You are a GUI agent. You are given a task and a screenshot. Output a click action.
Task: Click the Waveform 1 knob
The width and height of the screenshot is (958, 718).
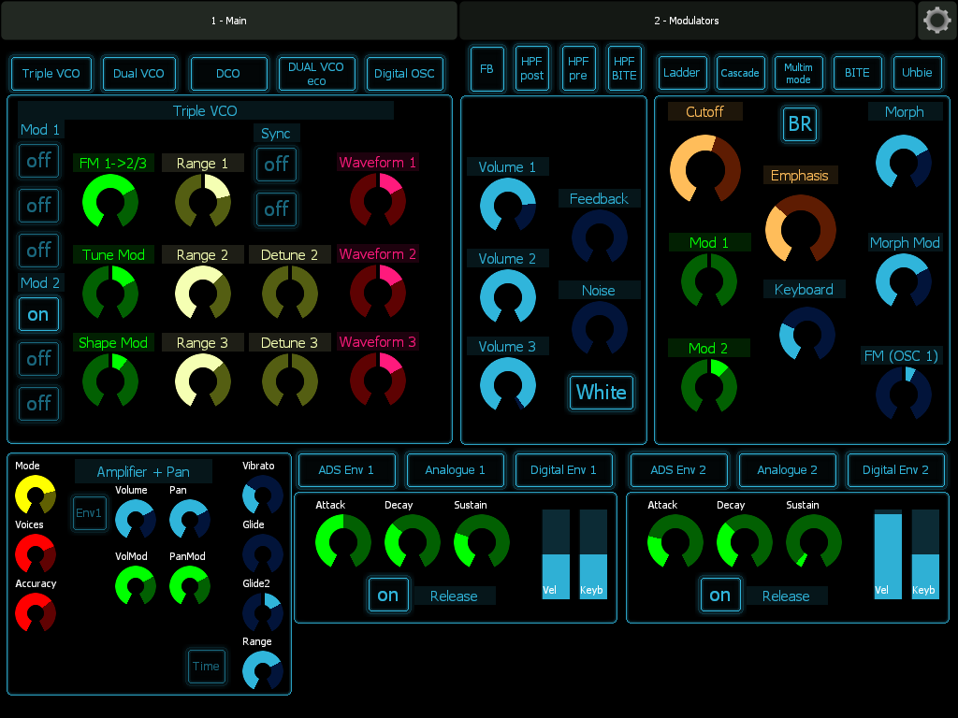coord(378,200)
